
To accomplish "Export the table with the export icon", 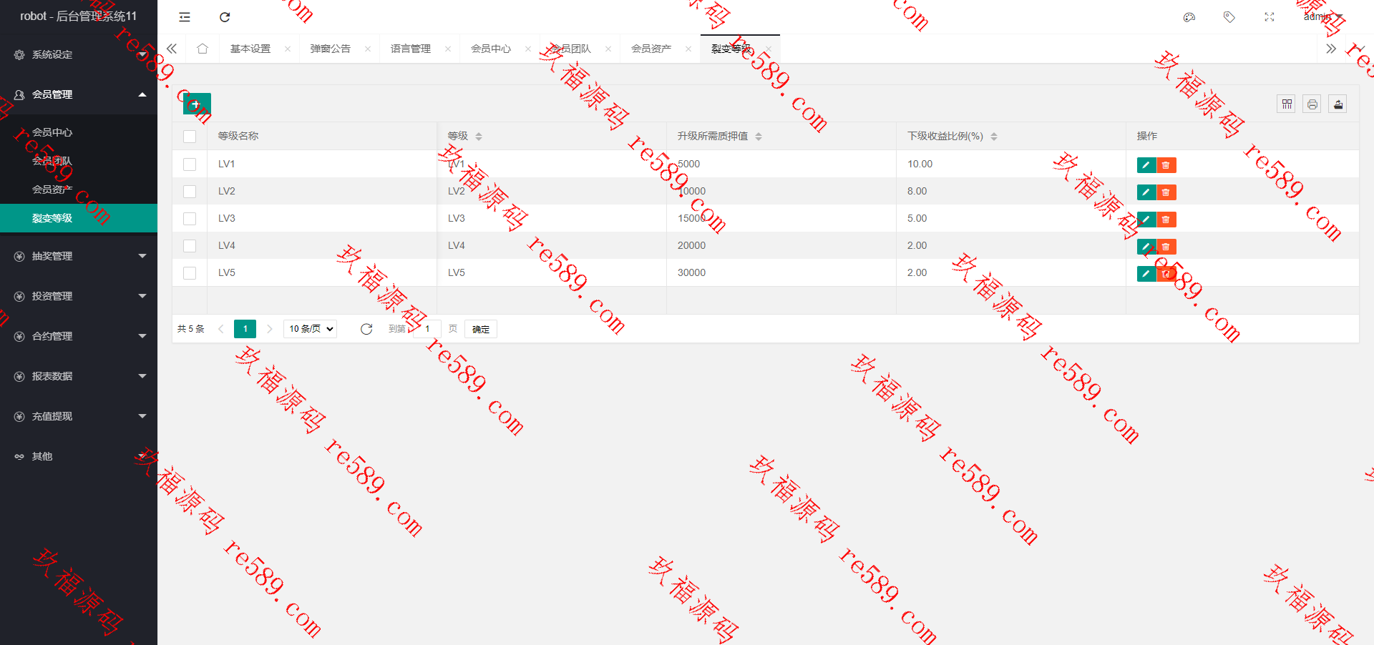I will point(1338,104).
